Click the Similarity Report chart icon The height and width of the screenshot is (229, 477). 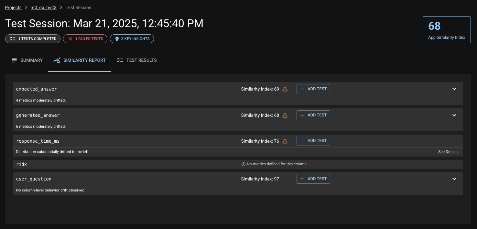pos(57,60)
